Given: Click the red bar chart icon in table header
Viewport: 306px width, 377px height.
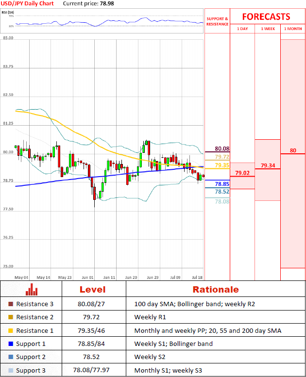Looking at the screenshot, I should (32, 290).
